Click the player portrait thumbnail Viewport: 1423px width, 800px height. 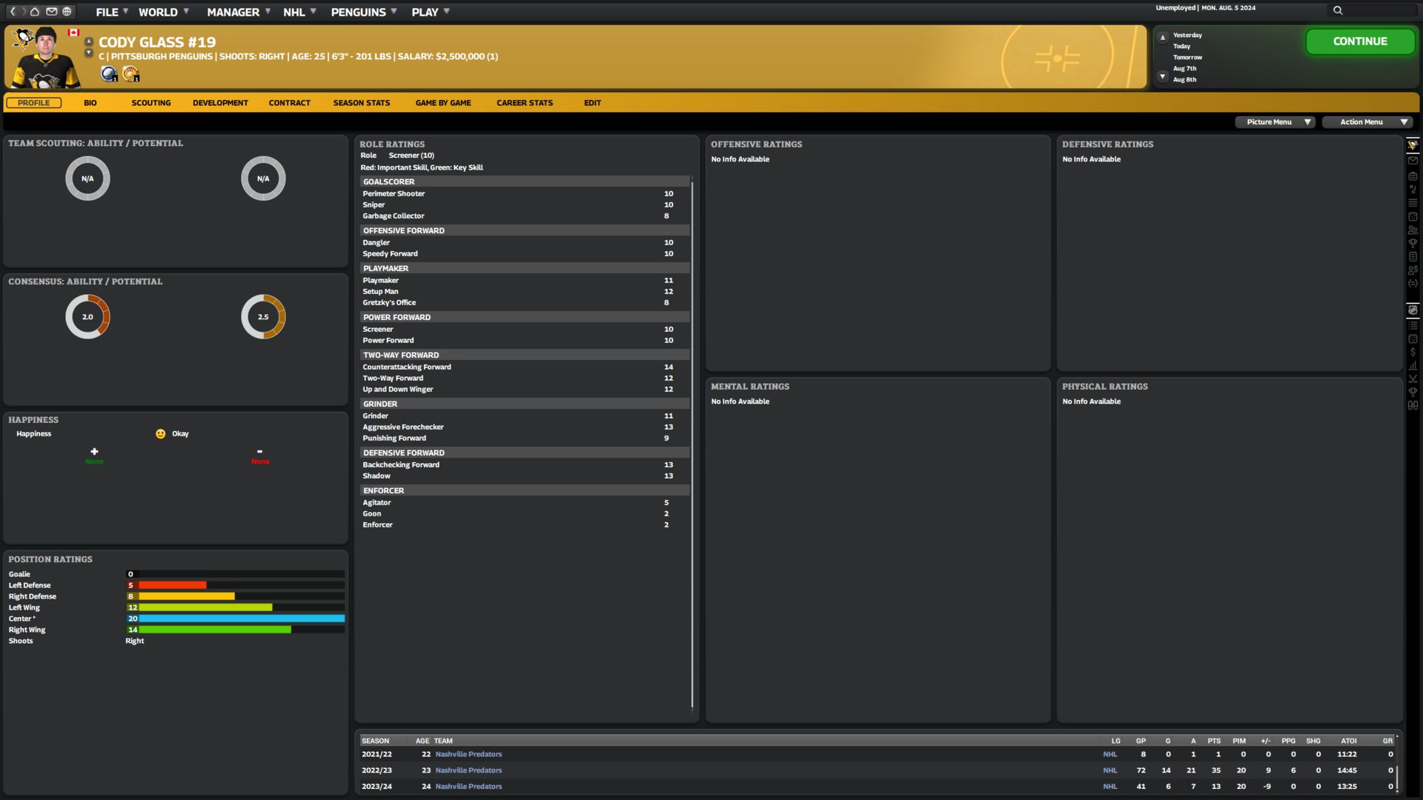46,58
